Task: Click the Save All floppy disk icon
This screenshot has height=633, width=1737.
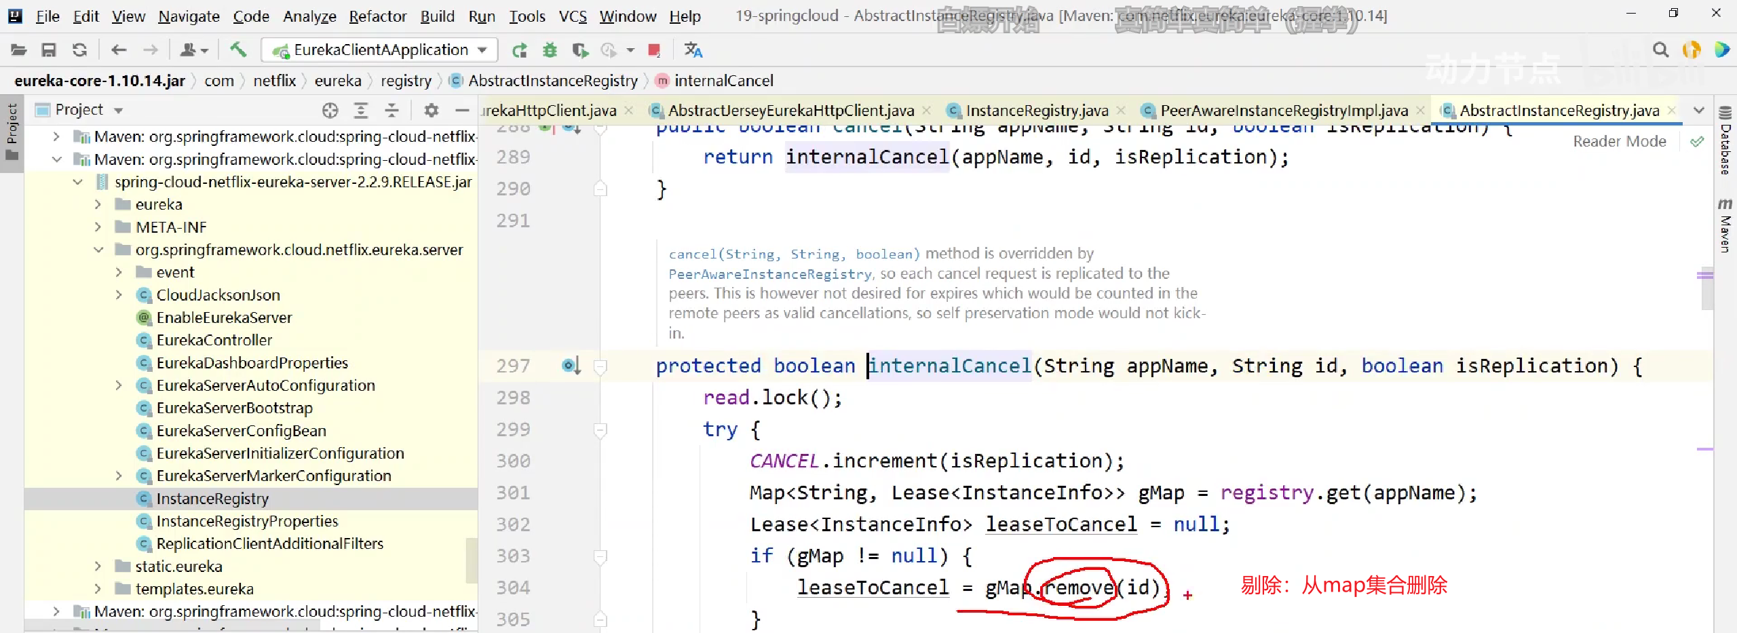Action: [48, 50]
